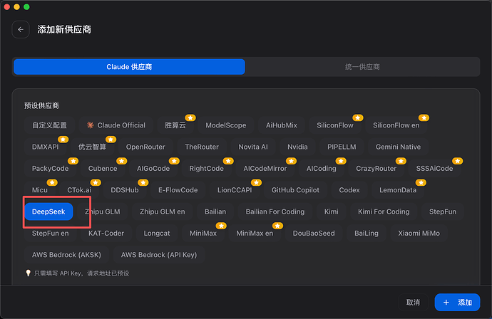
Task: Pick the ModelScope preset
Action: coord(225,125)
